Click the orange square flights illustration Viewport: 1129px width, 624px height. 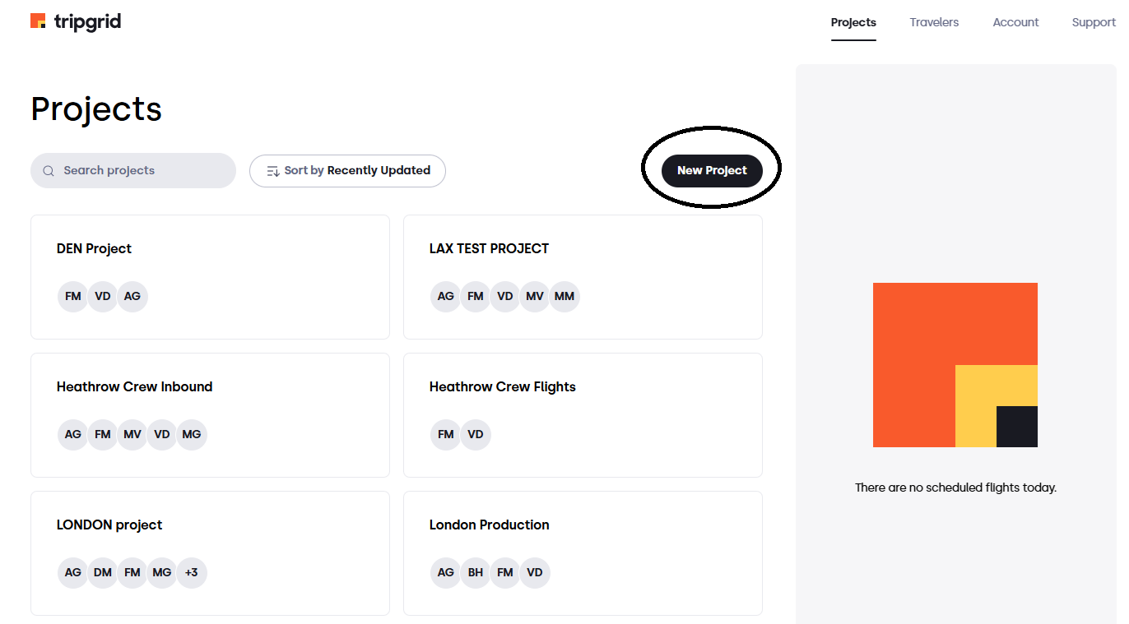click(x=955, y=365)
